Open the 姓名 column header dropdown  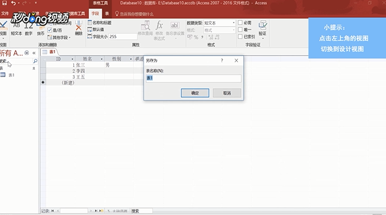[101, 59]
